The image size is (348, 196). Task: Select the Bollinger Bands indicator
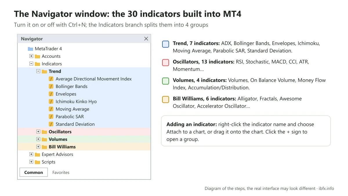click(x=71, y=87)
